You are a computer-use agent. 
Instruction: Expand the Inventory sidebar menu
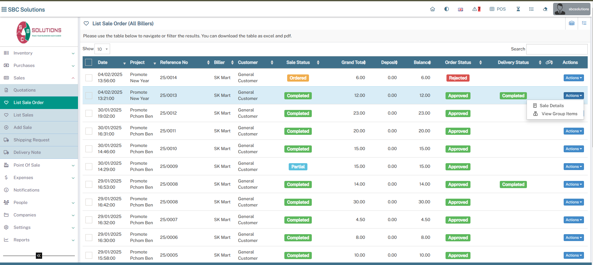[39, 53]
